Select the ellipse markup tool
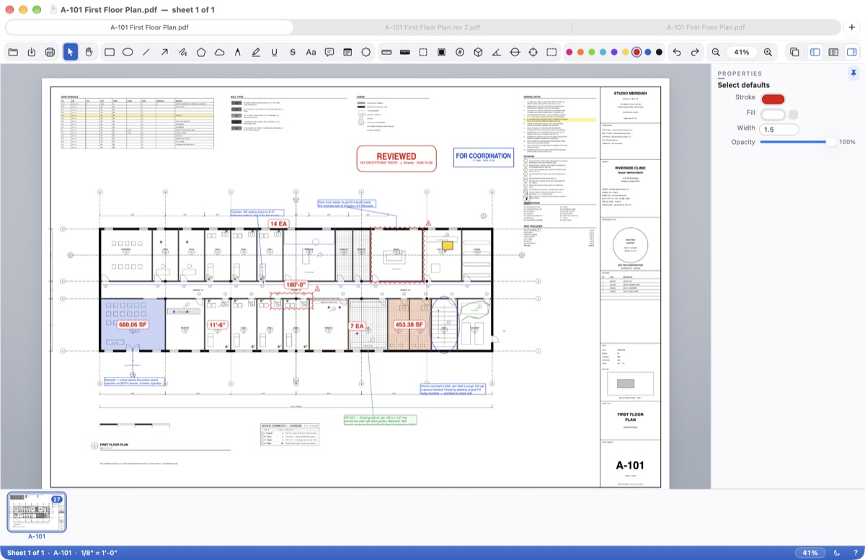The height and width of the screenshot is (560, 865). 128,52
